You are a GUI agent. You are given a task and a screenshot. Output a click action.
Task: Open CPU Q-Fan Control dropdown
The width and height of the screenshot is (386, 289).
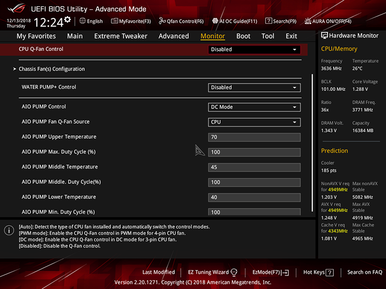[254, 49]
